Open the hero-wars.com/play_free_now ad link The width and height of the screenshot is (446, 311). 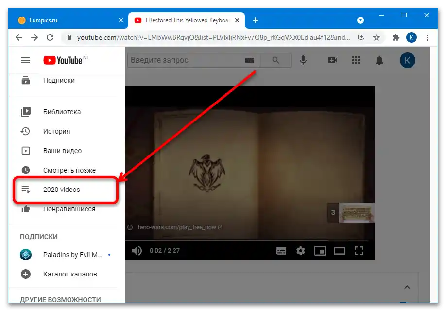[180, 227]
